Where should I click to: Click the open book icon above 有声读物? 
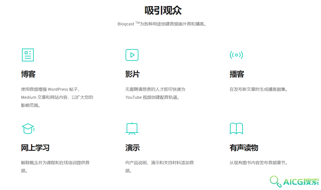[x=236, y=129]
